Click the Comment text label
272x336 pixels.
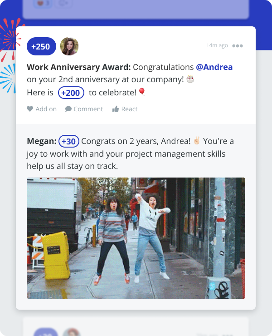(88, 109)
